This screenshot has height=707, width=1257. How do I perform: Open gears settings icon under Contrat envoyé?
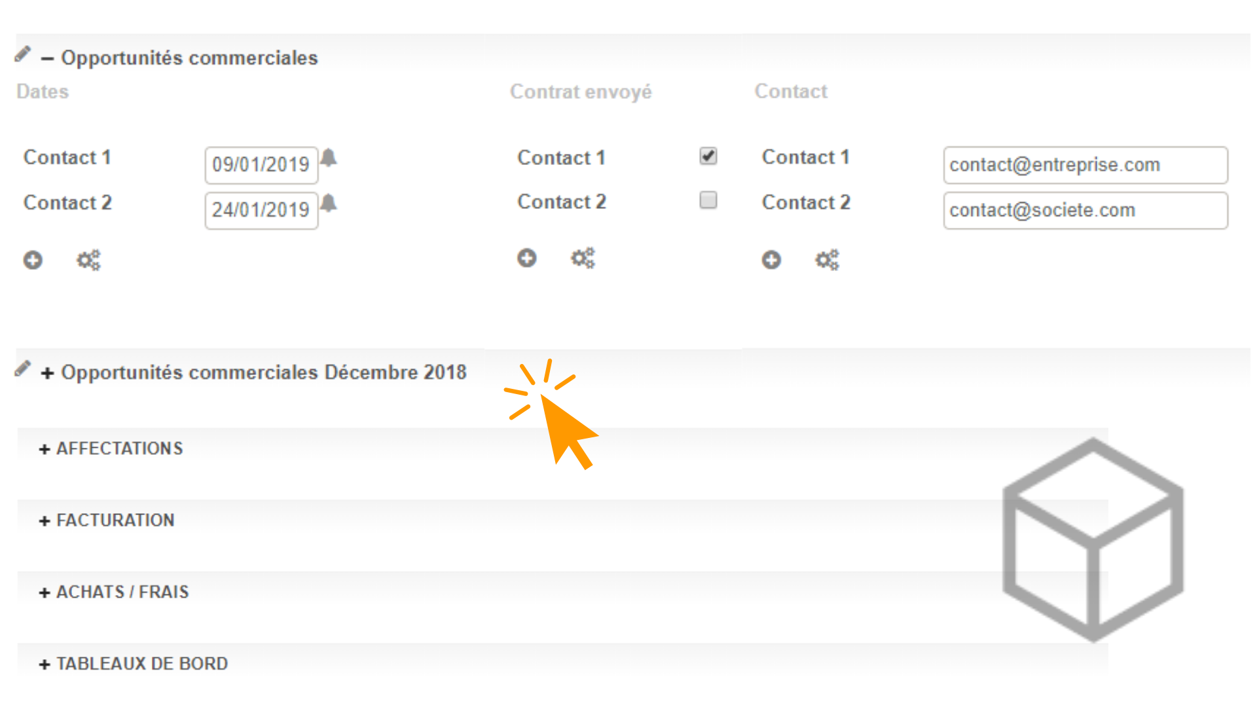(582, 258)
